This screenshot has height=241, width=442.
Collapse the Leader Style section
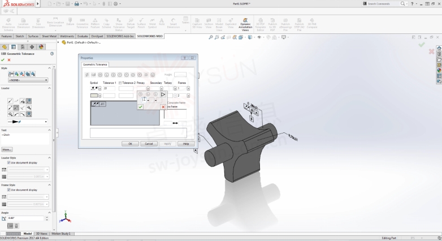coord(49,158)
